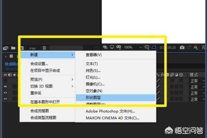The width and height of the screenshot is (207, 138).
Task: Click the solo dot column header icon
Action: tap(14, 75)
